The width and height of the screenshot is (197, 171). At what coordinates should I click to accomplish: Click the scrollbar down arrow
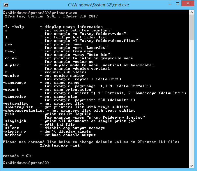pos(191,165)
